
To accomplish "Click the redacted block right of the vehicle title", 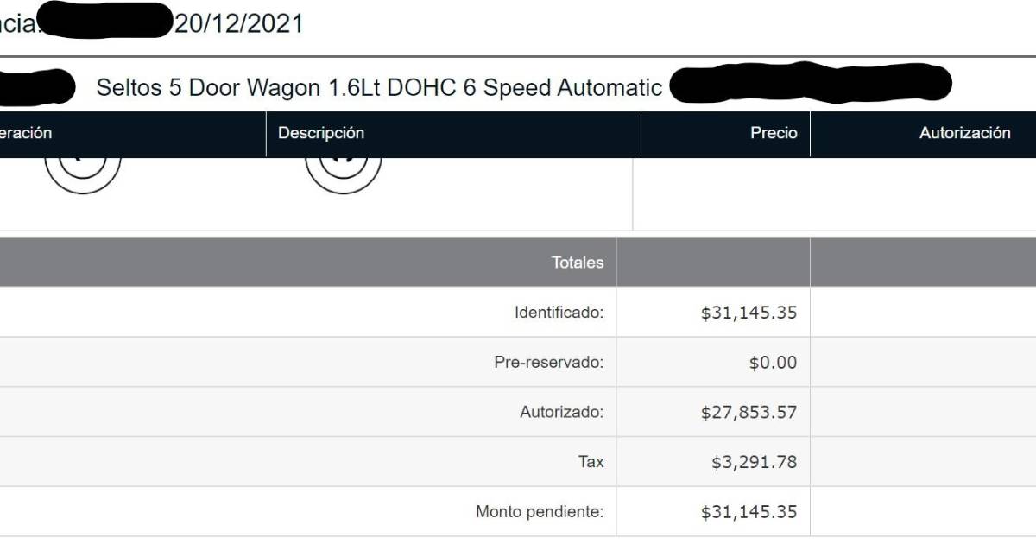I will click(x=810, y=85).
